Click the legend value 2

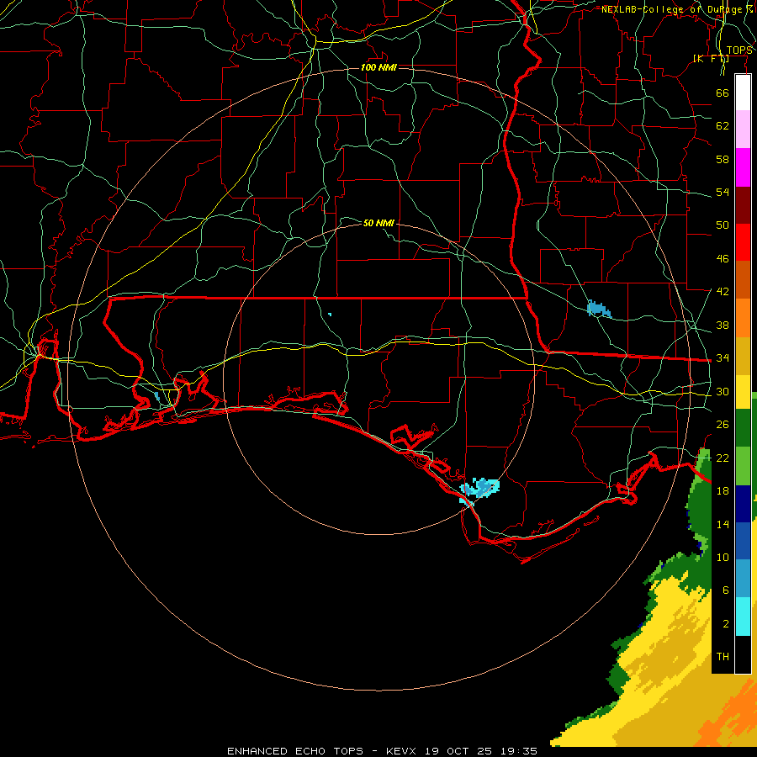pos(725,623)
